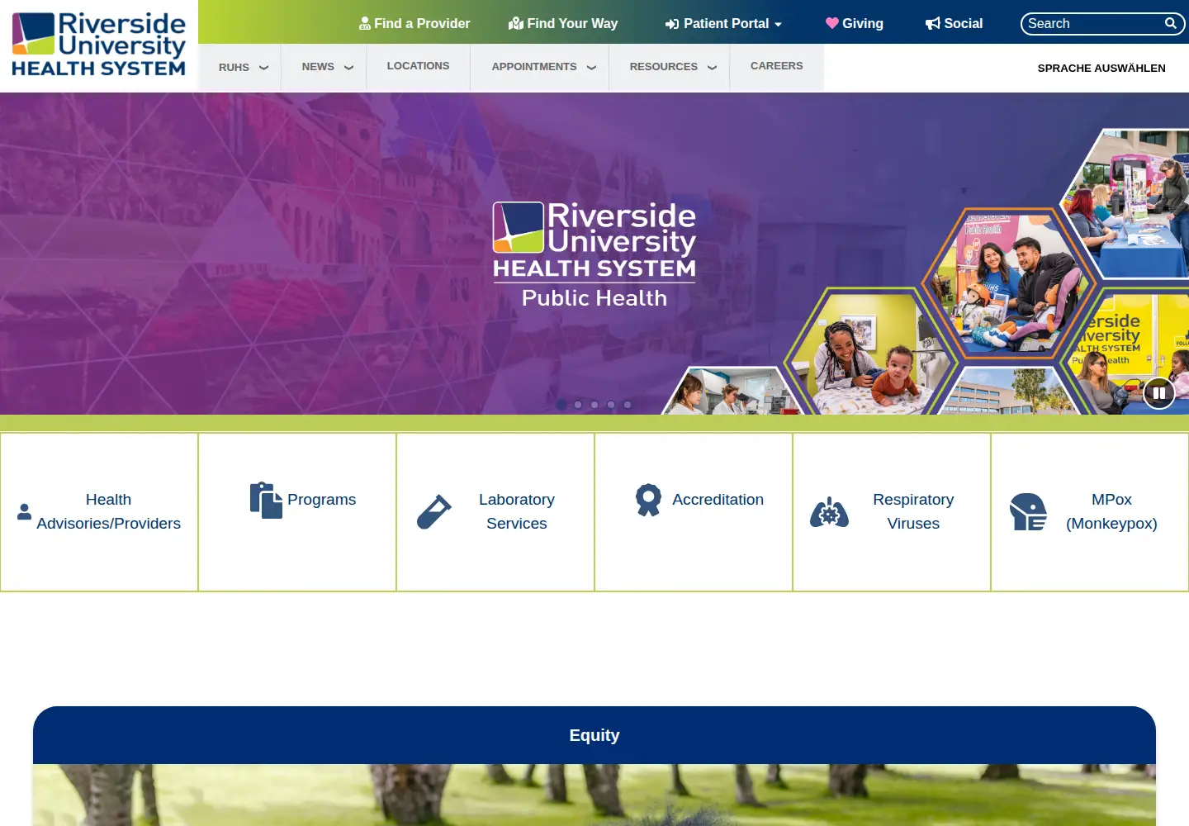The height and width of the screenshot is (826, 1189).
Task: Open the Appointments menu label
Action: 534,67
